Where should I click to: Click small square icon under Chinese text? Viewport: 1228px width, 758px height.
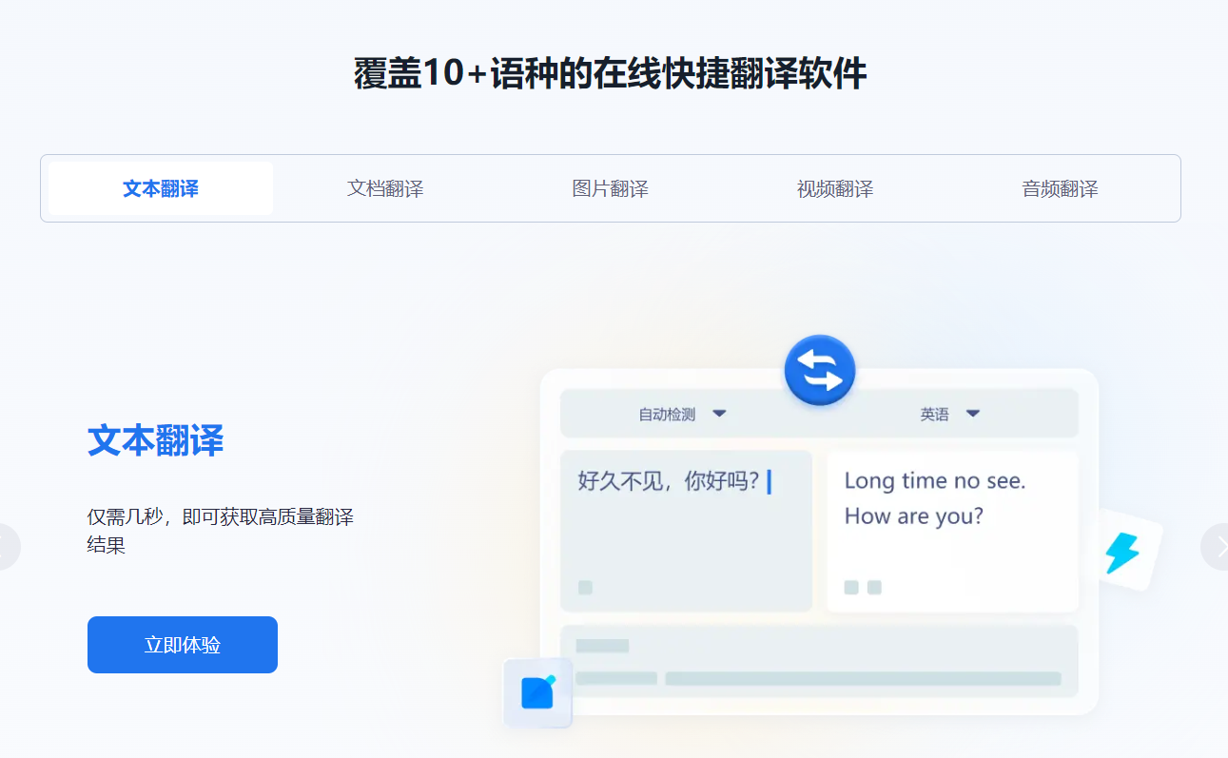pyautogui.click(x=585, y=588)
